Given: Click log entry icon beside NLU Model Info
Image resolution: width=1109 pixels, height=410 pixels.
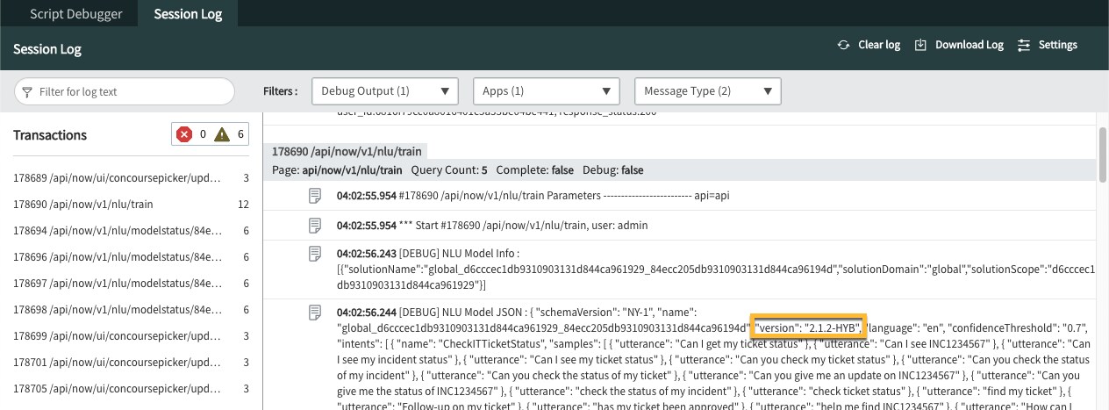Looking at the screenshot, I should pyautogui.click(x=315, y=255).
